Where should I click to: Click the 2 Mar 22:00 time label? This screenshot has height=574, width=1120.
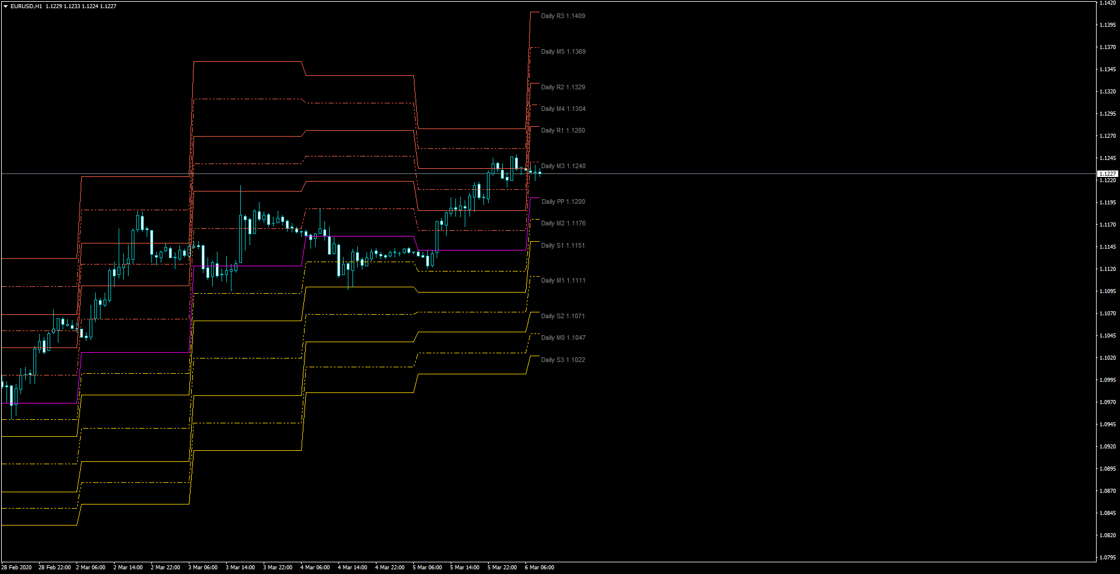tap(165, 567)
